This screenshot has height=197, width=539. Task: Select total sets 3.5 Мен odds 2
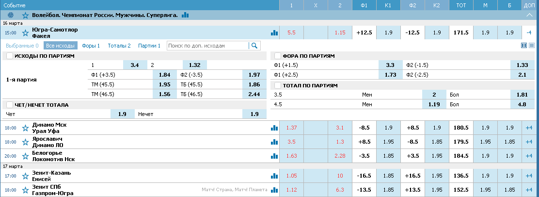click(434, 94)
